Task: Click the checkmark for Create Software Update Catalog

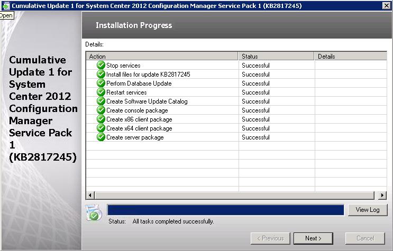Action: pos(101,101)
